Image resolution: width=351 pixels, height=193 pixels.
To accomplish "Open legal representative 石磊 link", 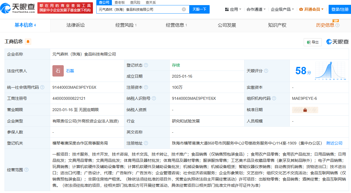I will [70, 71].
